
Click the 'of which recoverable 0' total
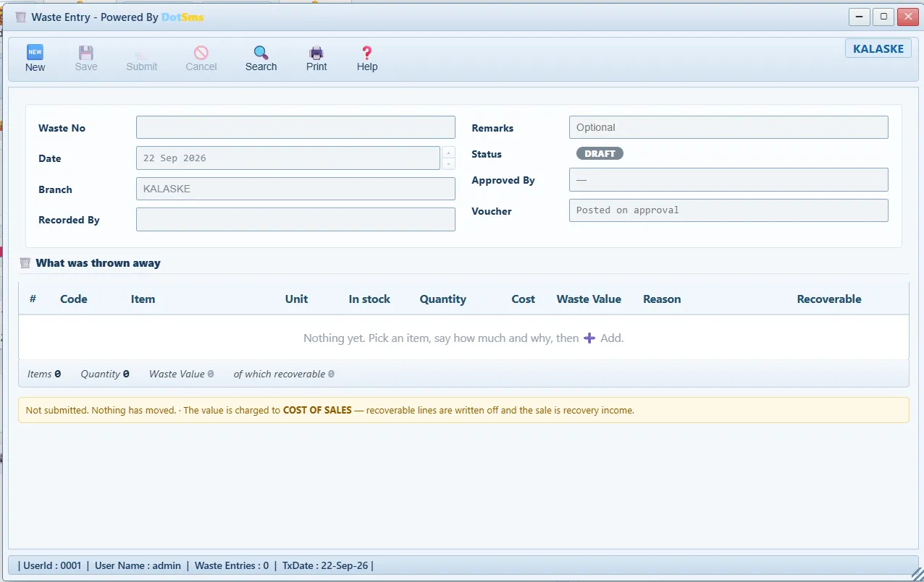[x=284, y=374]
